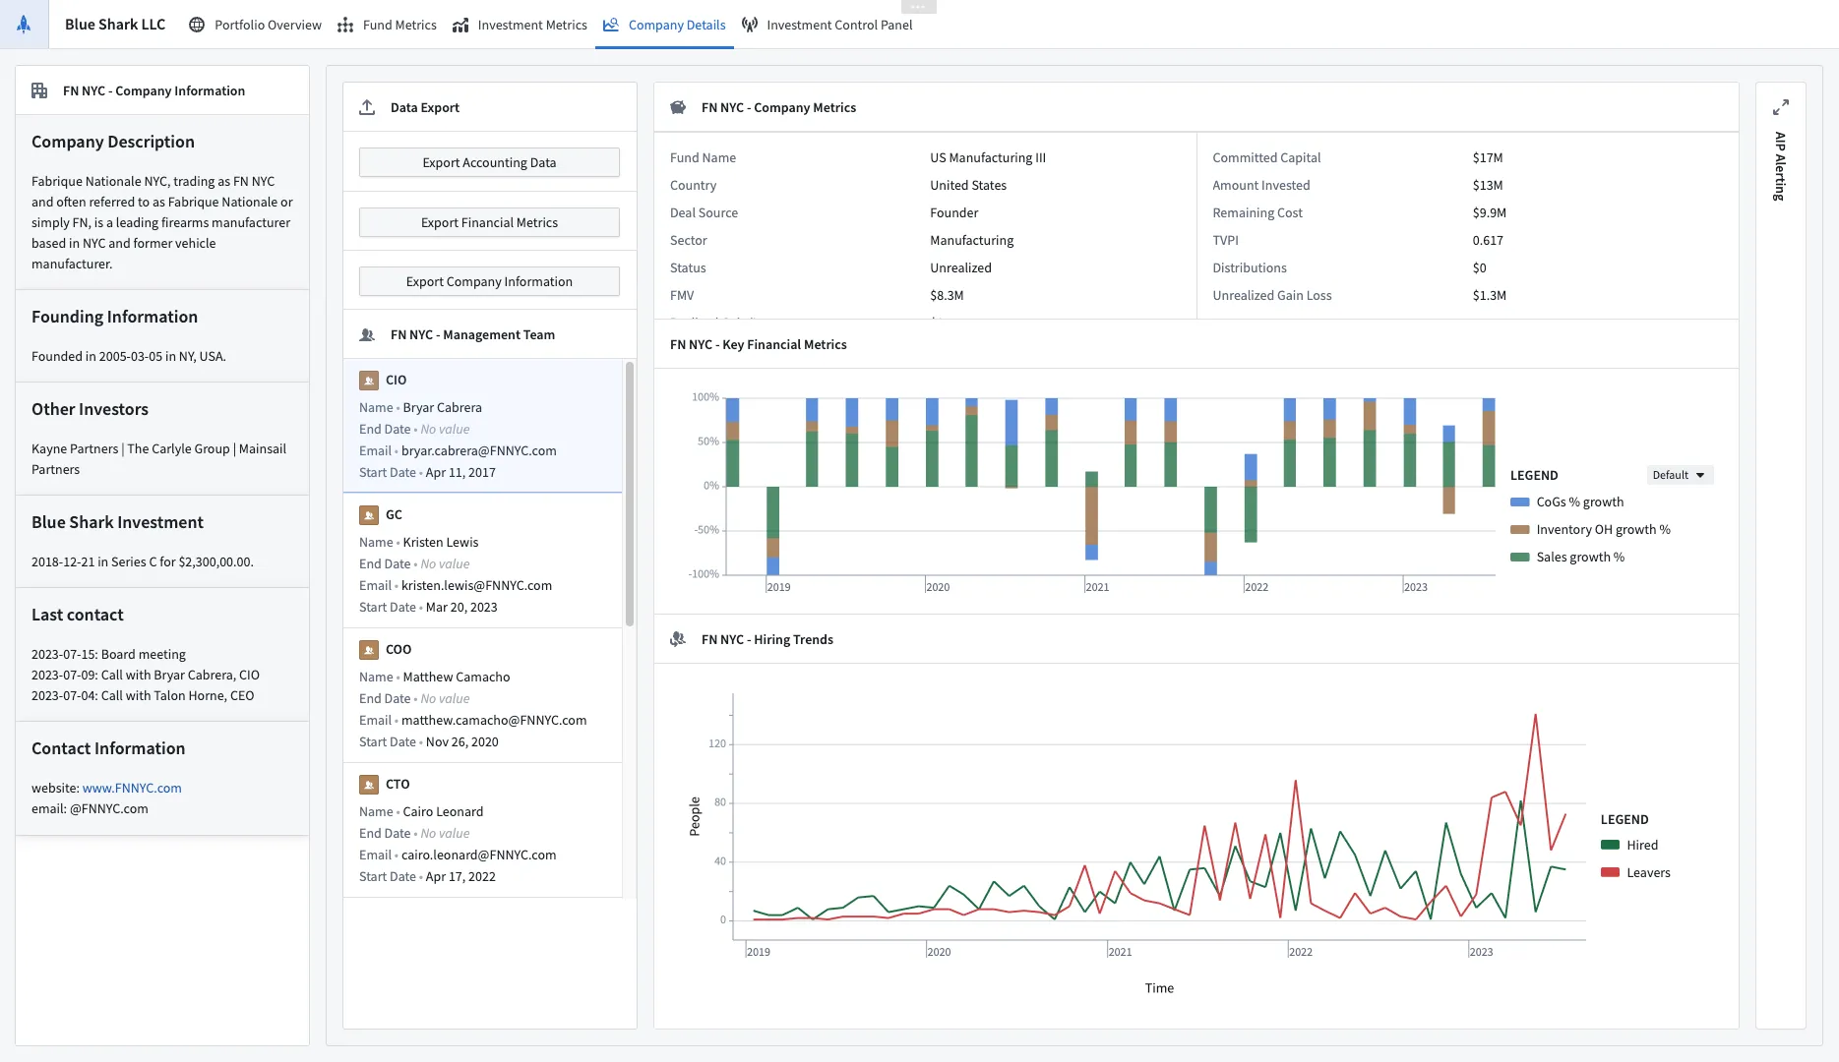Screen dimensions: 1839x1062
Task: Click the piggy bank icon in Company Metrics header
Action: (678, 107)
